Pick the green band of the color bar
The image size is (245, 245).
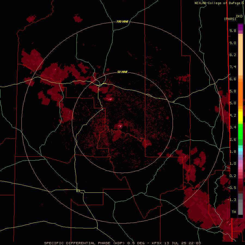pyautogui.click(x=240, y=131)
